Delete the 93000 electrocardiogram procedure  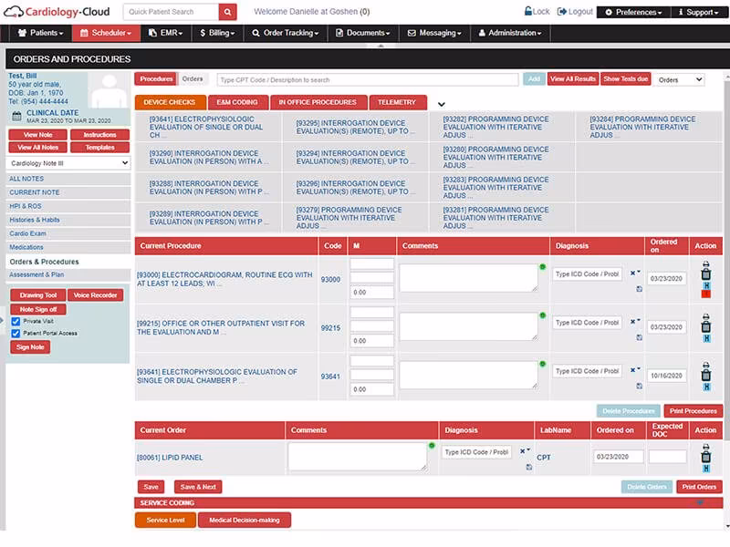(x=705, y=274)
